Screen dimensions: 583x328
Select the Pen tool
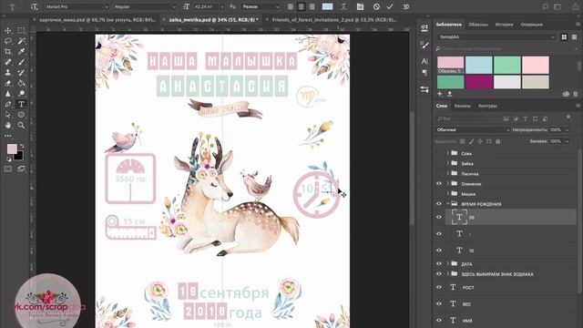coord(8,104)
